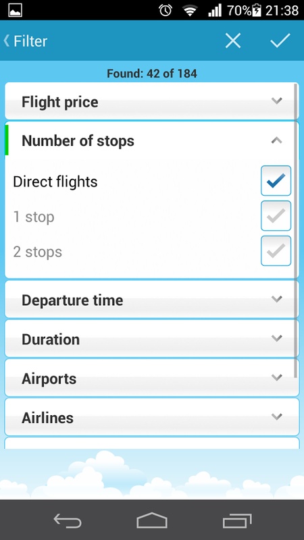The image size is (304, 540).
Task: Tap the picture notification icon in status bar
Action: (15, 10)
